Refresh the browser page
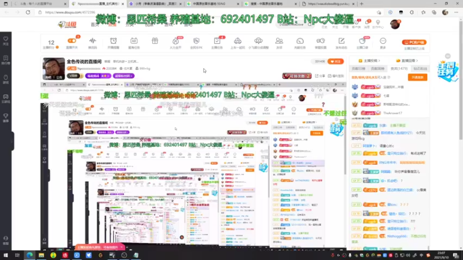The height and width of the screenshot is (260, 463). point(28,12)
